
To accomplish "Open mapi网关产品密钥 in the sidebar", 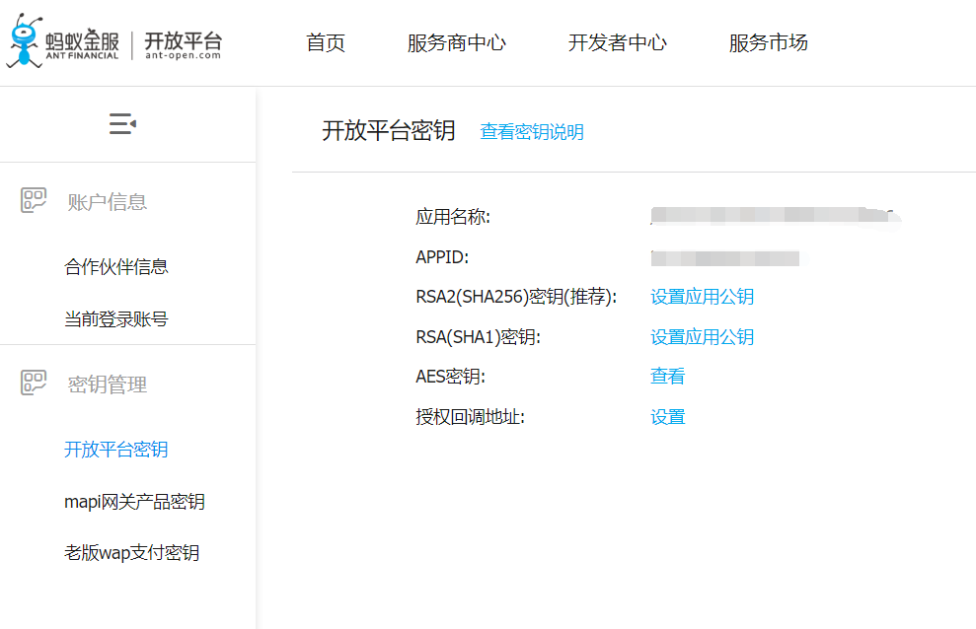I will pos(134,502).
